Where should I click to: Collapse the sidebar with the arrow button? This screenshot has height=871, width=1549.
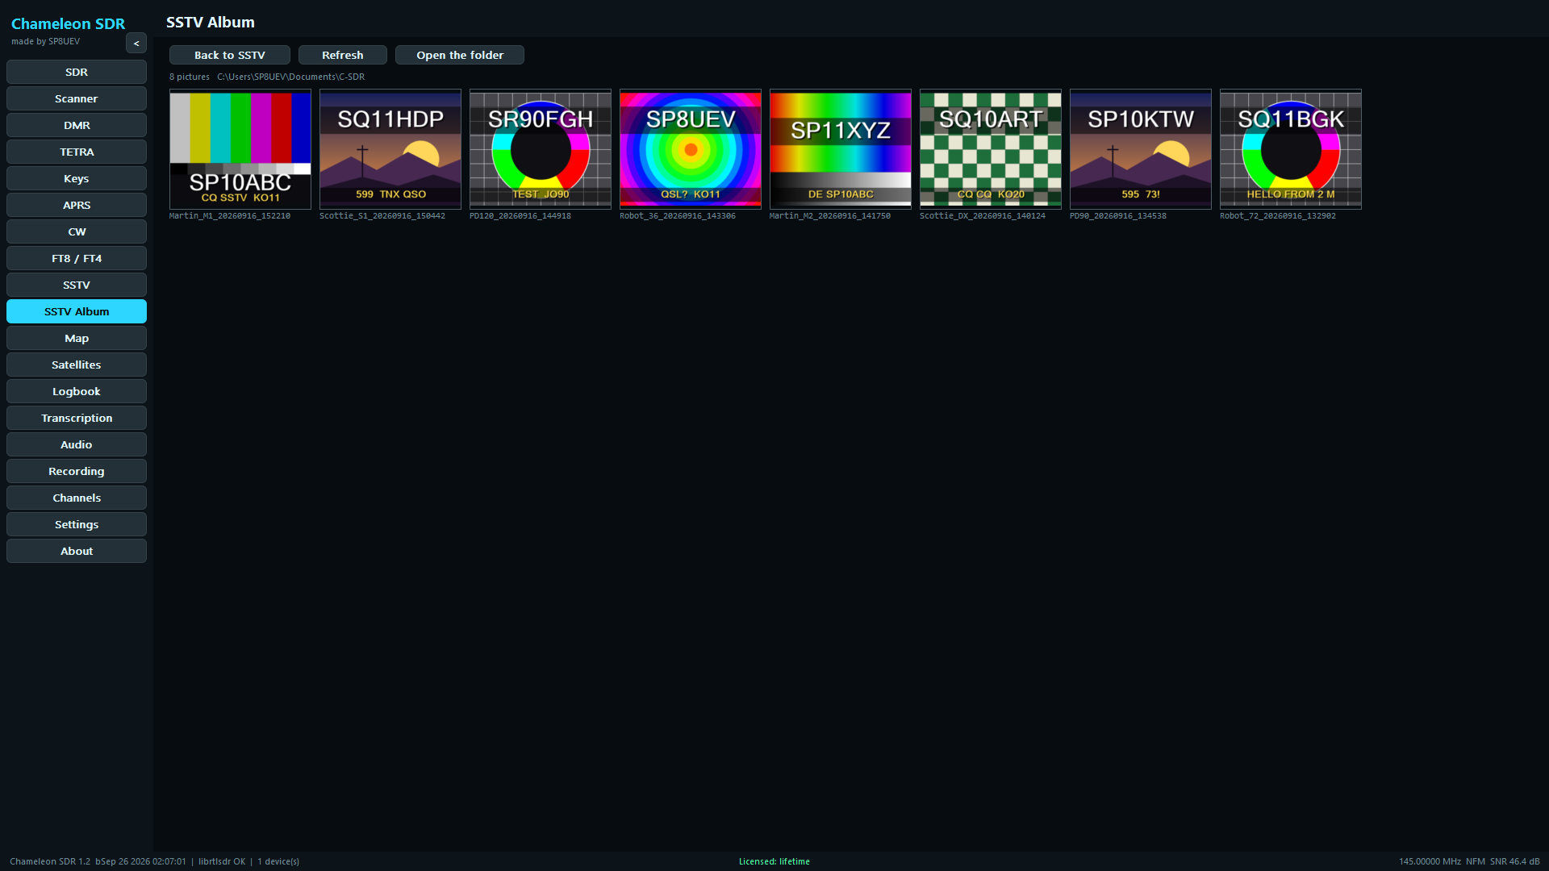click(x=136, y=44)
